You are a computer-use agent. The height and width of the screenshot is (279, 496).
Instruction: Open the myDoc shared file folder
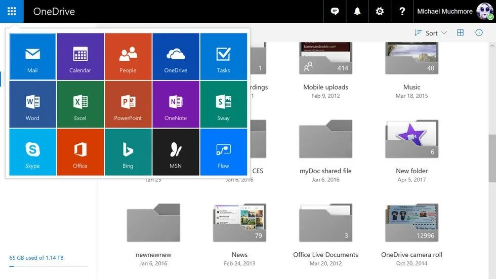coord(325,139)
